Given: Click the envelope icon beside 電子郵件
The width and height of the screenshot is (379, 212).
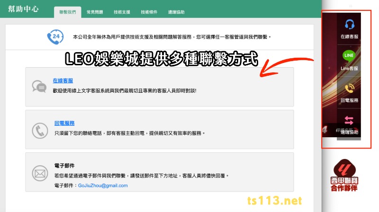Looking at the screenshot, I should coord(40,173).
